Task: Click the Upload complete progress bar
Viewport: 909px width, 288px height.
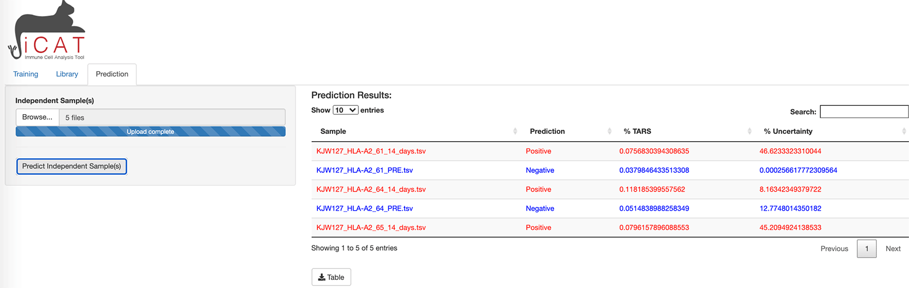Action: [x=151, y=132]
